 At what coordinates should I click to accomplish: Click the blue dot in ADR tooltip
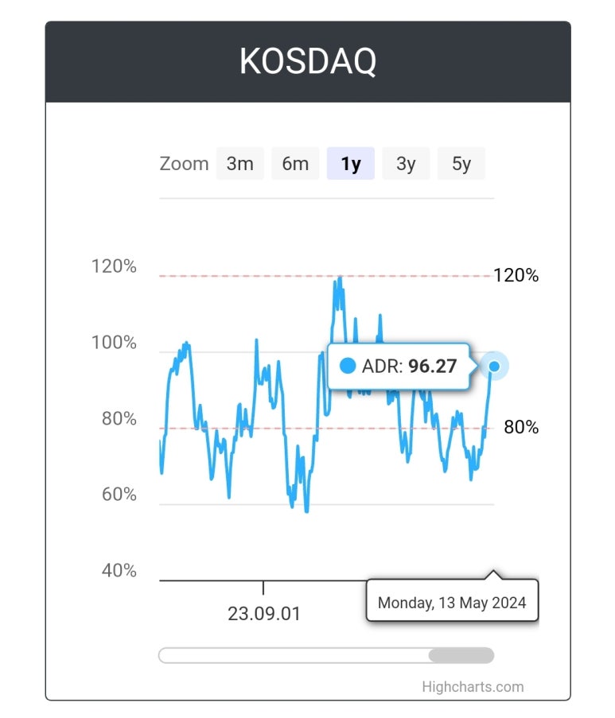pos(348,366)
